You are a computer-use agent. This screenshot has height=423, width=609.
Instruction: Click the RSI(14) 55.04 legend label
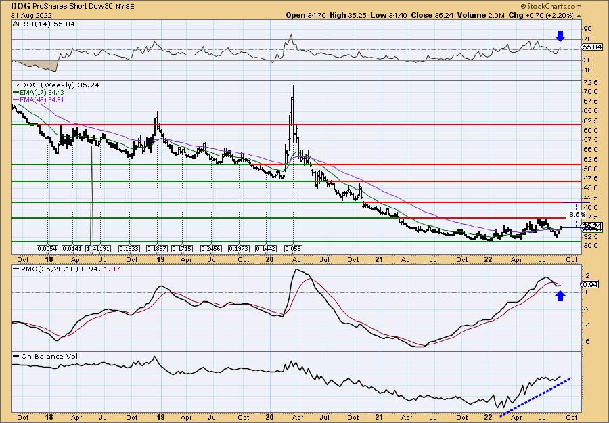(47, 24)
